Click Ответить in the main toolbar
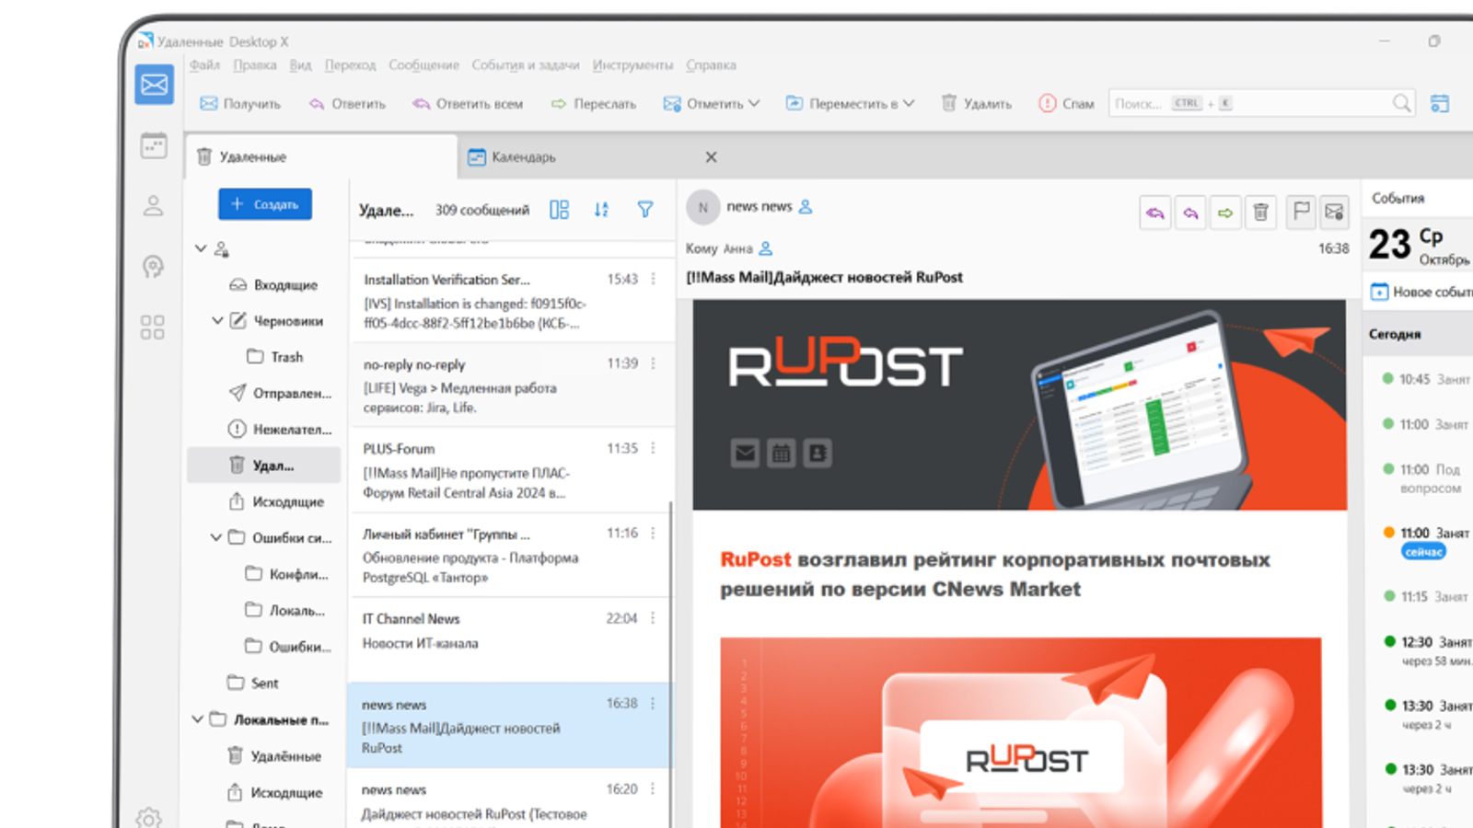The height and width of the screenshot is (828, 1473). [347, 104]
